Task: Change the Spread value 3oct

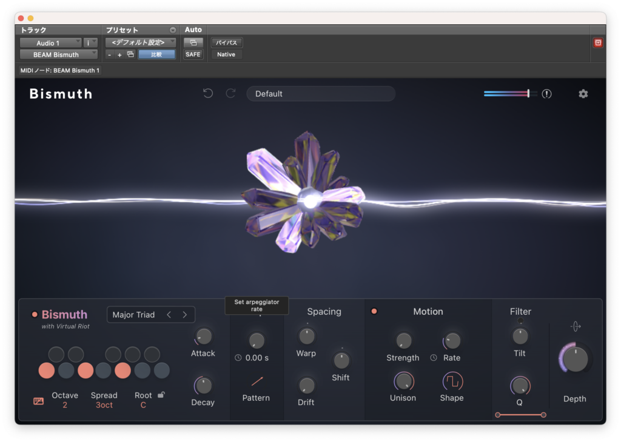Action: coord(104,405)
